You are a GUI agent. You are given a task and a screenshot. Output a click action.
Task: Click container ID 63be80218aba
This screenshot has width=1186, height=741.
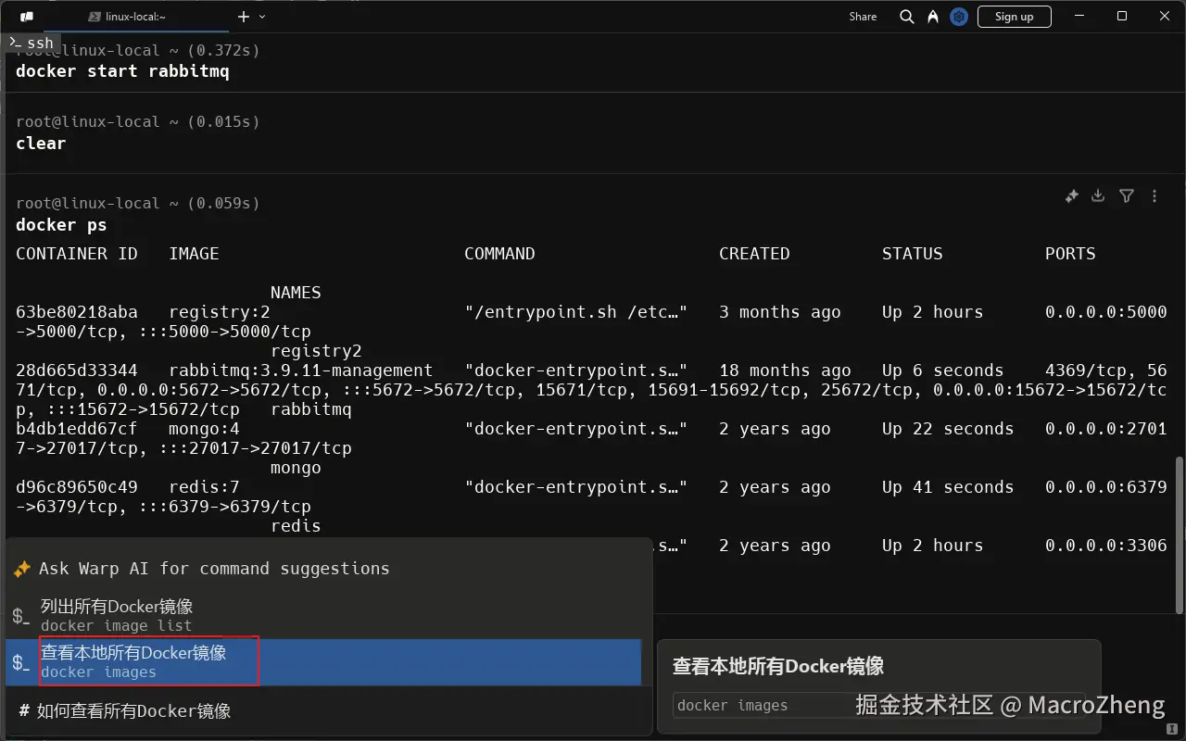77,312
